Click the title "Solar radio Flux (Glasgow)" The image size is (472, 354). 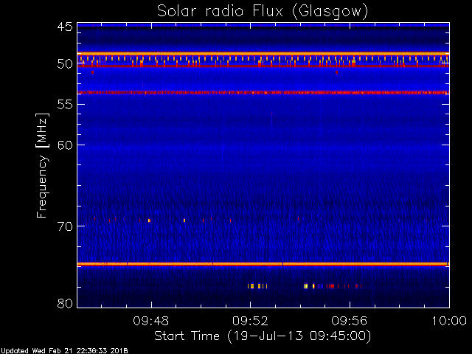(263, 12)
